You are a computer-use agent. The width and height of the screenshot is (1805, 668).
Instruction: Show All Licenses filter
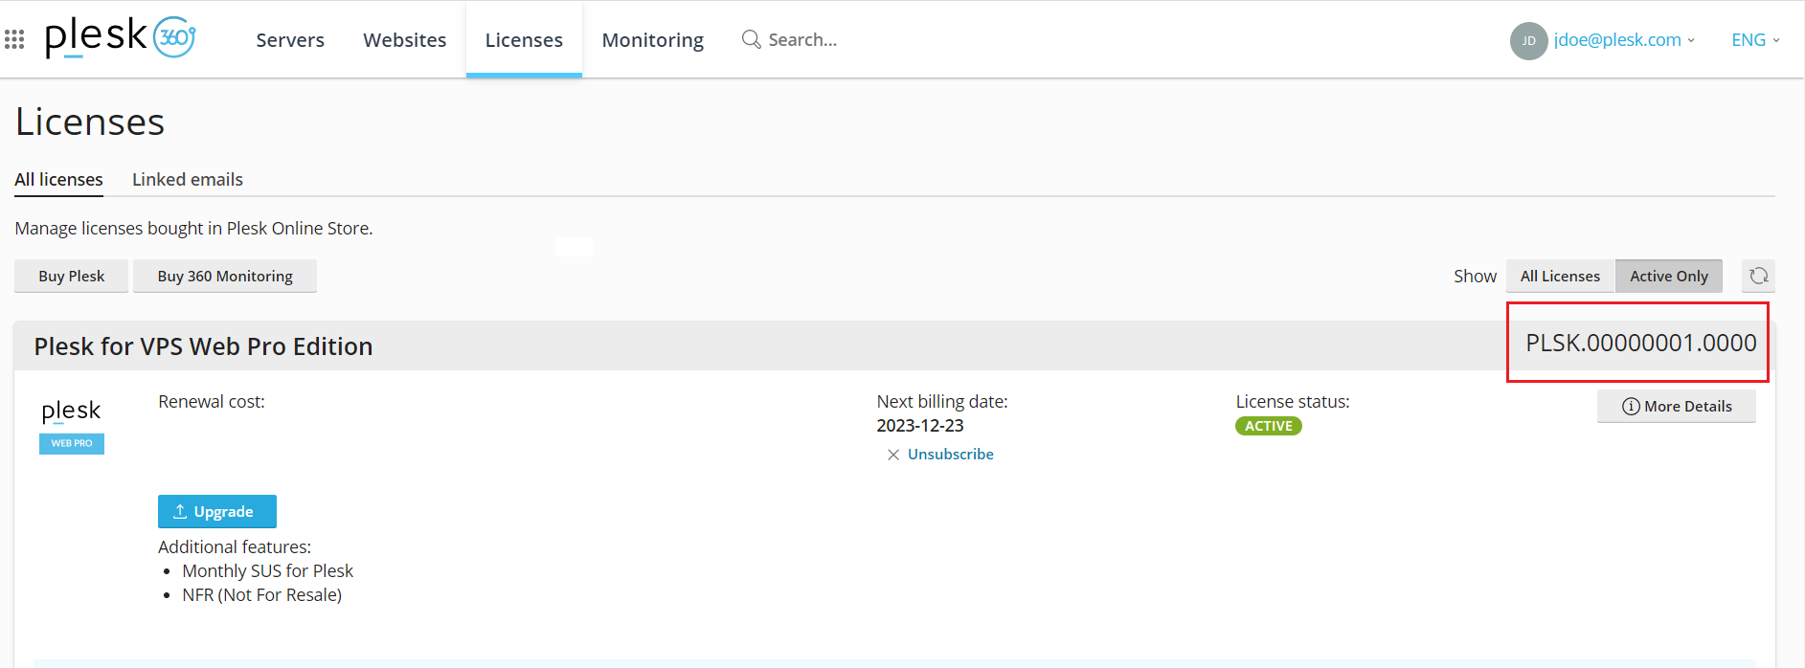1560,276
